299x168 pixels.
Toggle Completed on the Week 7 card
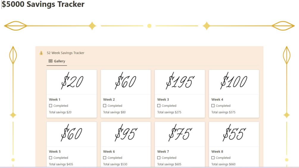(x=159, y=158)
